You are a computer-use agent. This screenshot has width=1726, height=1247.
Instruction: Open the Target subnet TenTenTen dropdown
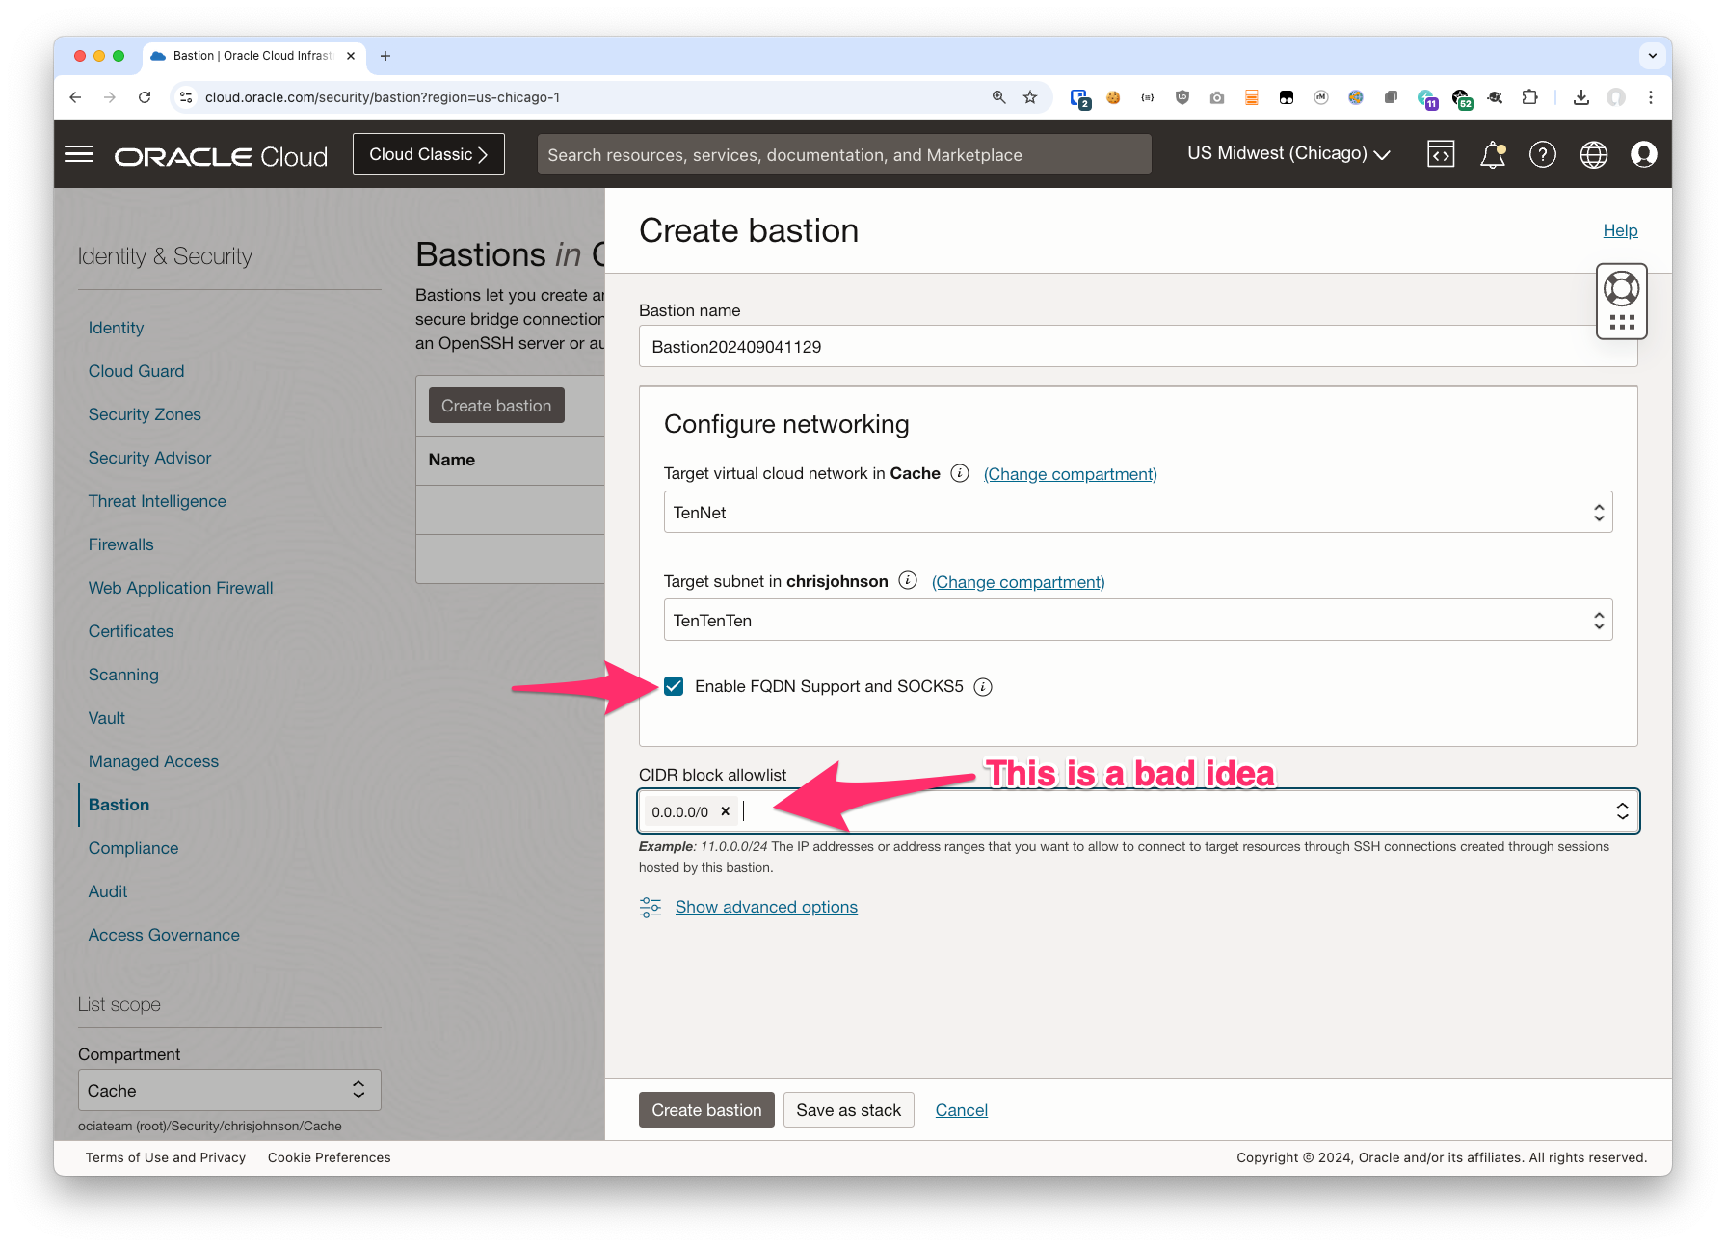click(x=1137, y=621)
